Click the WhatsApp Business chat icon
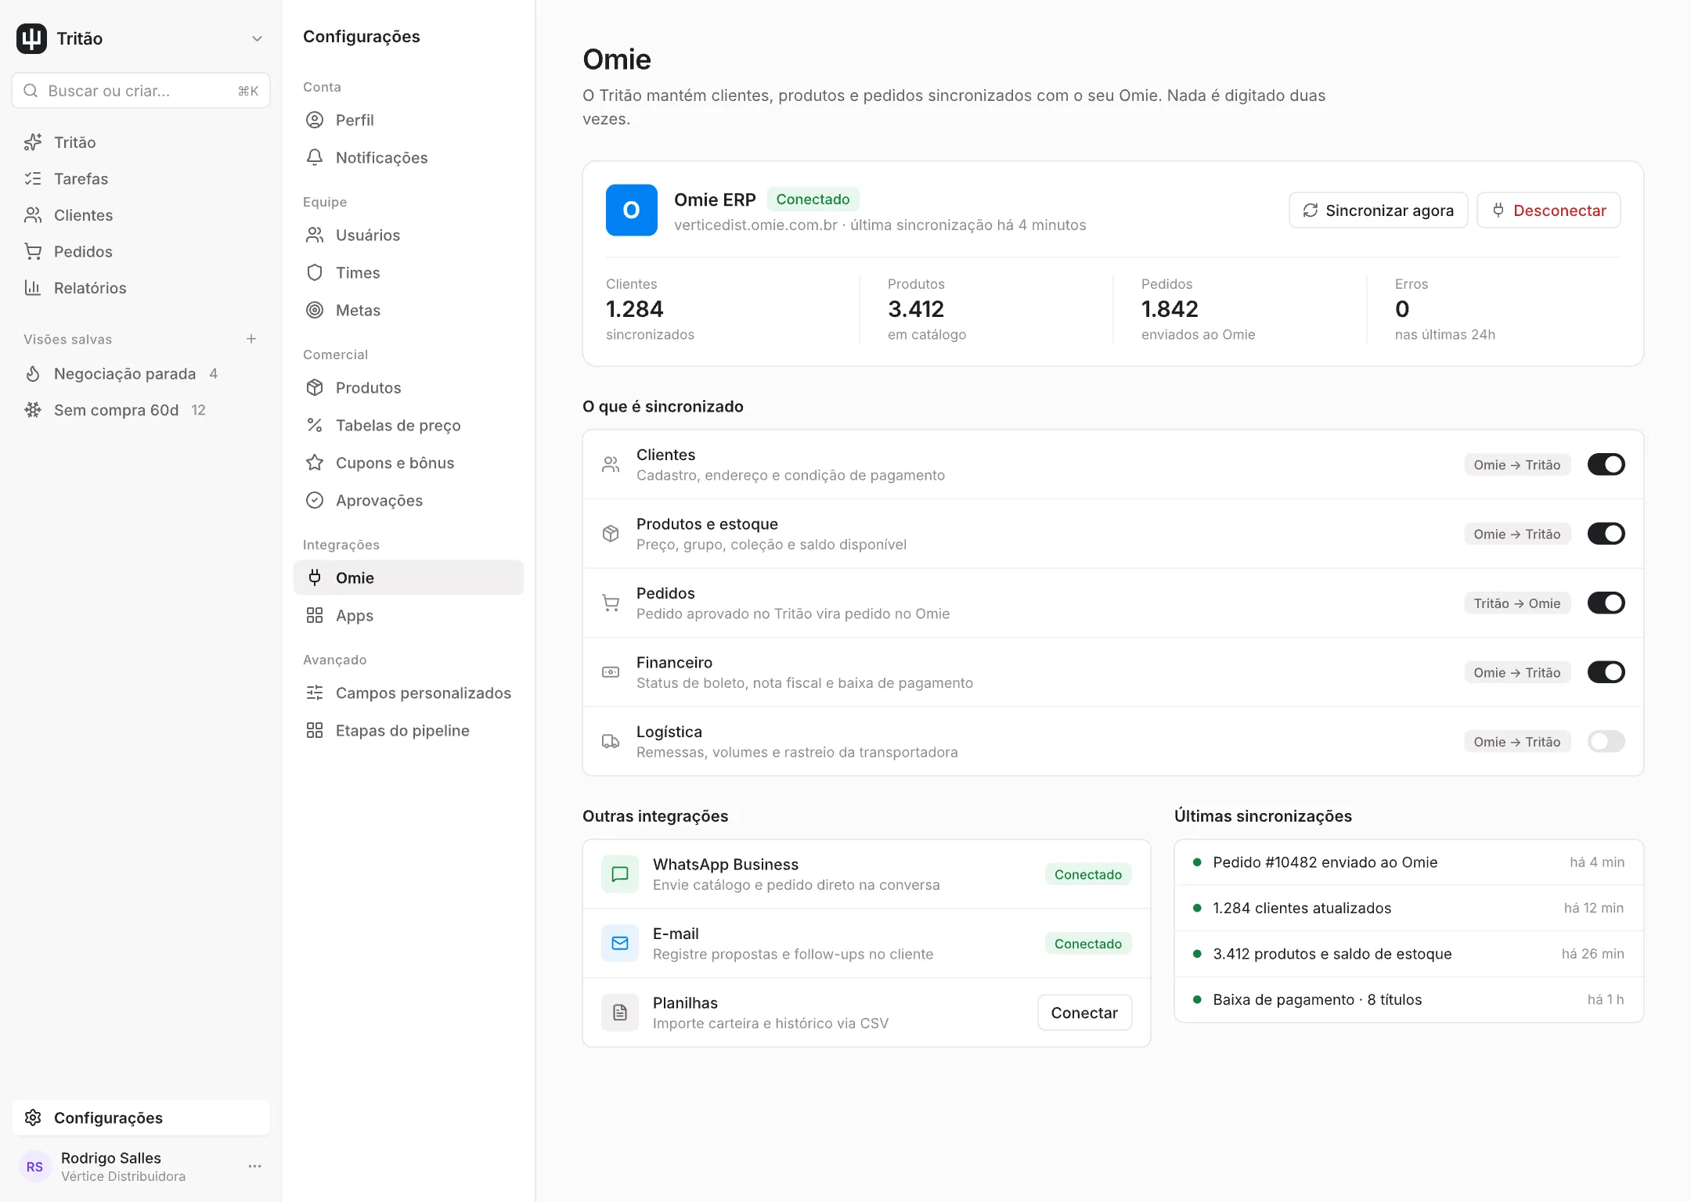This screenshot has width=1691, height=1202. (620, 874)
